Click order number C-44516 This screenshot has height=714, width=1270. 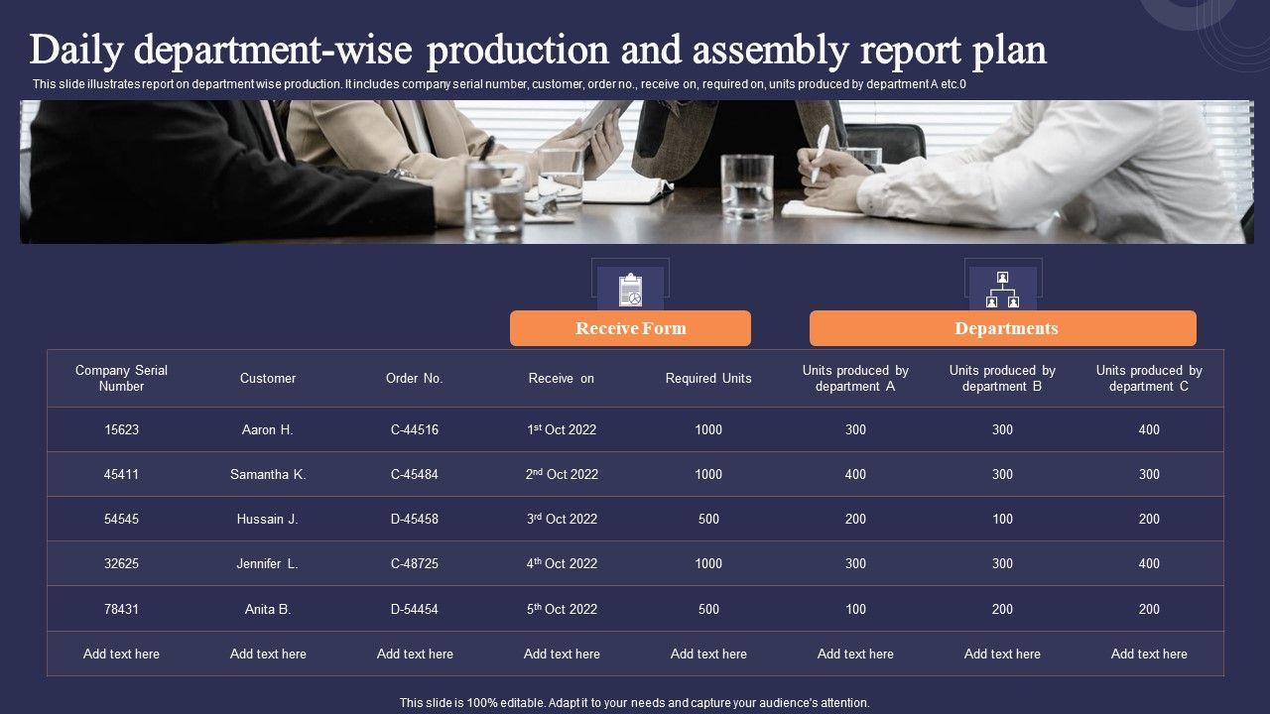415,429
